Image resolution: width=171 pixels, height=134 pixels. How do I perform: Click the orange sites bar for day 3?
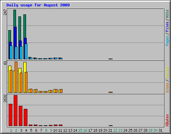[x=21, y=83]
